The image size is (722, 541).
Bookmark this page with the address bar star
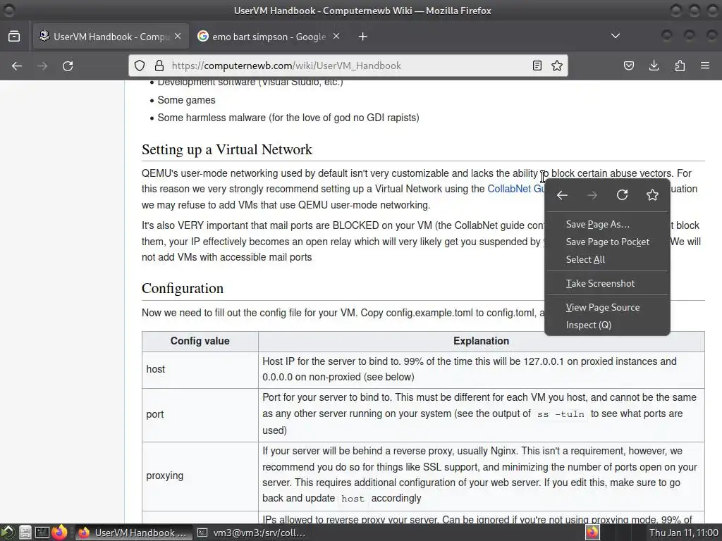point(557,66)
